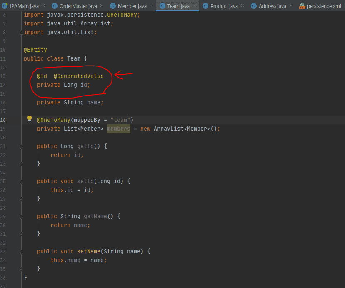
Task: Collapse the getName method fold marker
Action: point(21,217)
